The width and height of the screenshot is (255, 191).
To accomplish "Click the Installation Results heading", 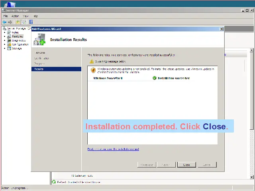I will pos(69,40).
